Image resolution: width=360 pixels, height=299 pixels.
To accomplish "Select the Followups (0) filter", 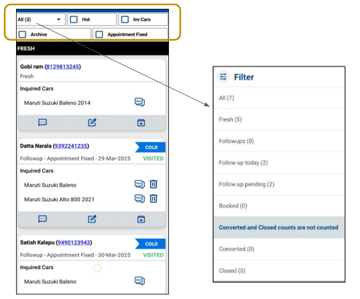I will (279, 141).
